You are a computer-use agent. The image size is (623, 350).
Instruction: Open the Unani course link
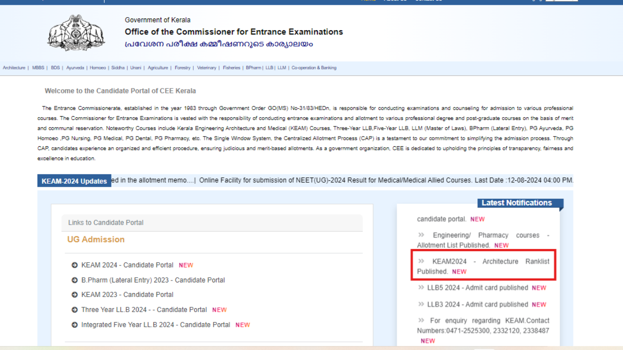click(x=135, y=68)
